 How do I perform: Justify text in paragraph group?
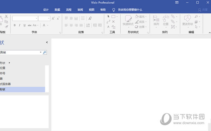[x=81, y=25]
